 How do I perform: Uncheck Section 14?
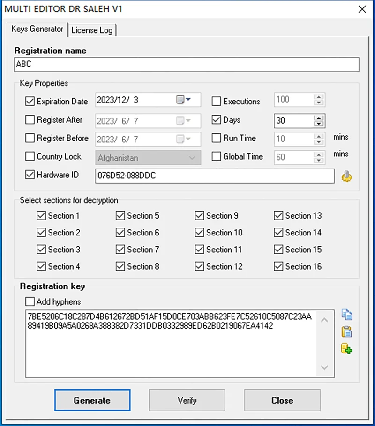click(x=278, y=233)
